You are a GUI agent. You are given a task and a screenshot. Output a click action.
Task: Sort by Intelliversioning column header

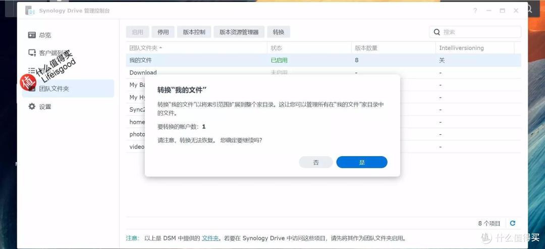pos(475,47)
